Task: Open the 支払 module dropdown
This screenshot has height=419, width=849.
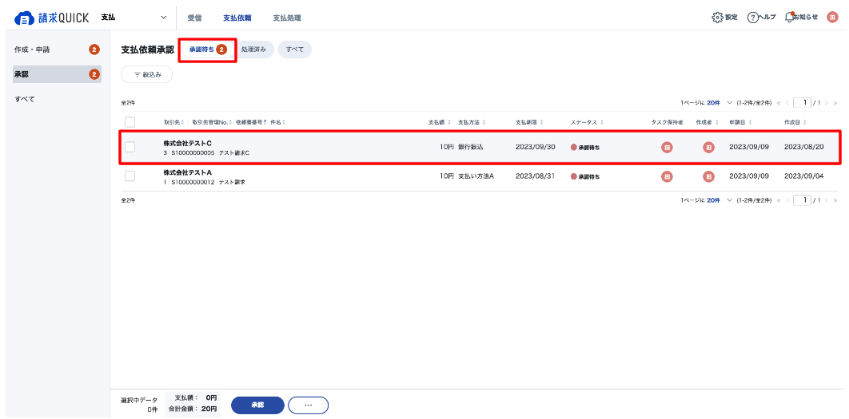Action: [x=134, y=18]
